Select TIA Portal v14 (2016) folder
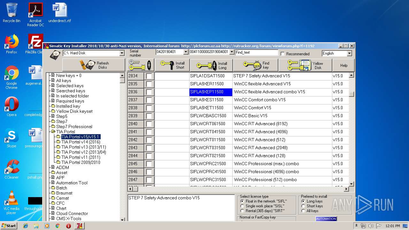The width and height of the screenshot is (409, 230). [81, 142]
